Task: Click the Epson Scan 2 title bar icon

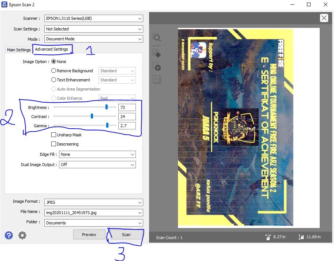Action: pyautogui.click(x=4, y=4)
